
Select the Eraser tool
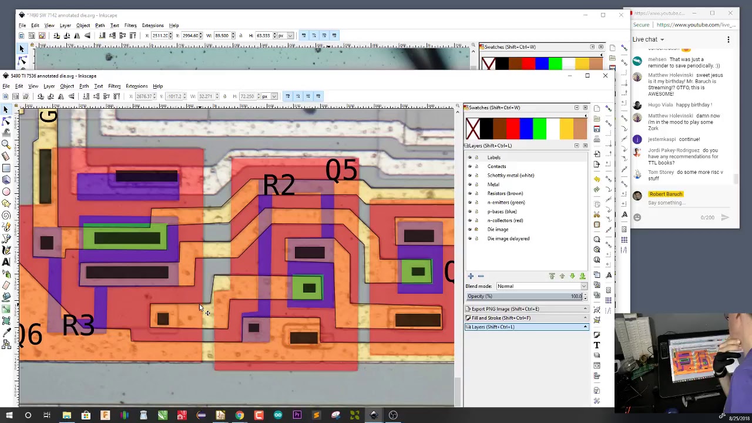(6, 286)
